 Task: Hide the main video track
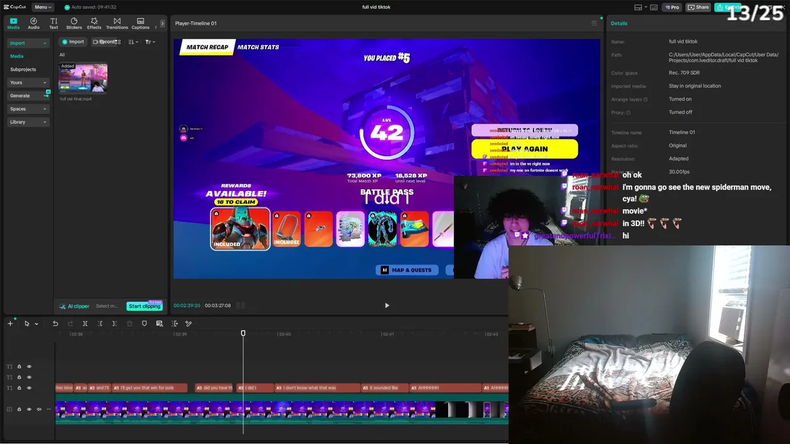pos(29,409)
